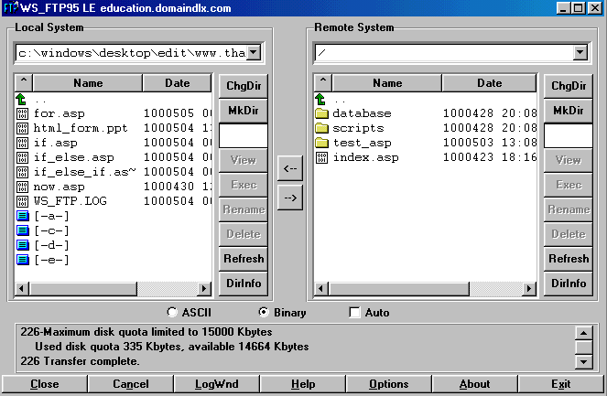Click the file icon beside if.asp

click(23, 143)
